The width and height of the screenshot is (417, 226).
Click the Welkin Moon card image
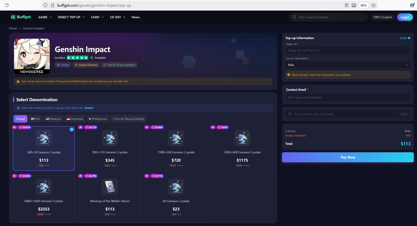(110, 187)
